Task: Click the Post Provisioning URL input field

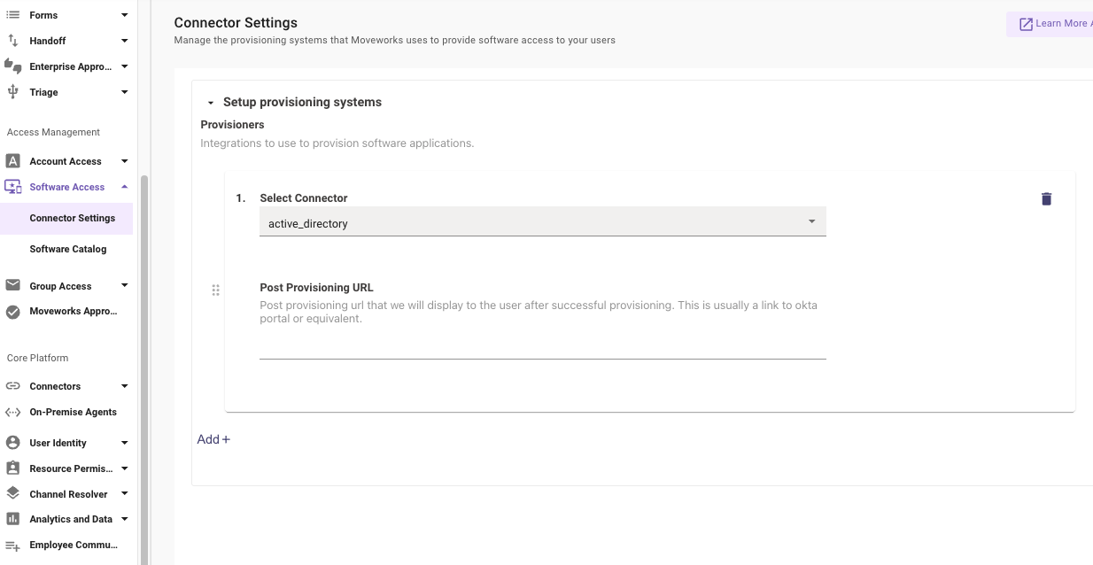Action: click(x=542, y=347)
